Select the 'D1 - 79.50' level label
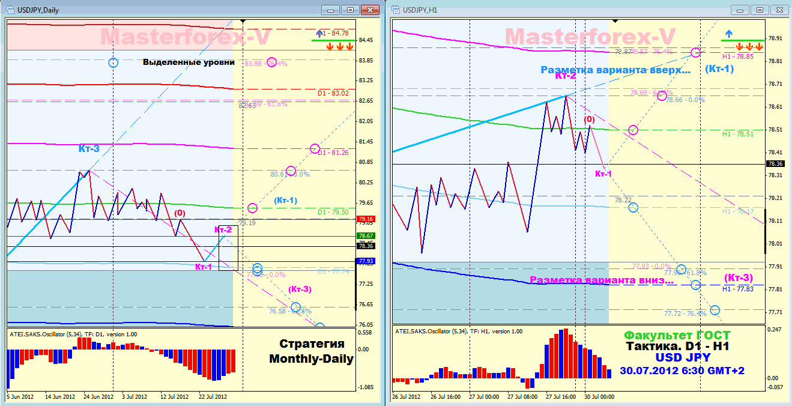 pyautogui.click(x=333, y=212)
